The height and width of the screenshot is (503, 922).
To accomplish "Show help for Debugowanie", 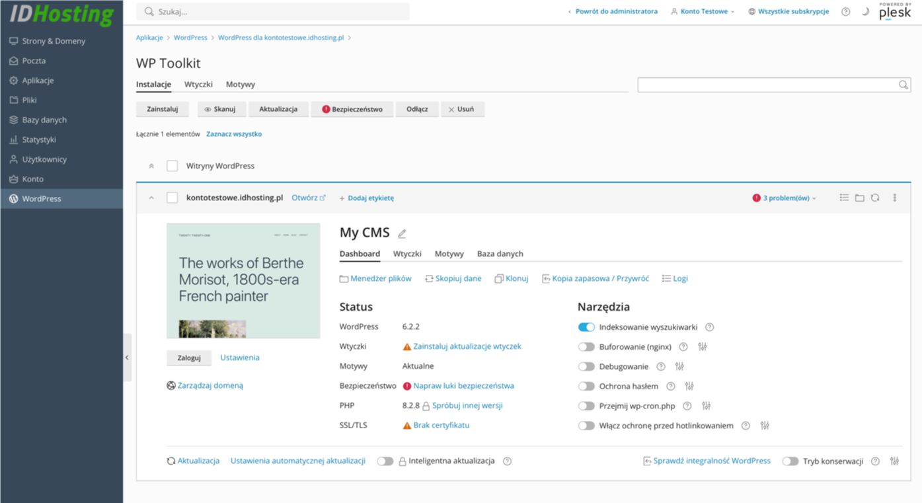I will point(660,366).
